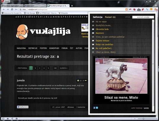This screenshot has width=159, height=121.
Task: Open POSTERI in site navigation
Action: click(43, 48)
